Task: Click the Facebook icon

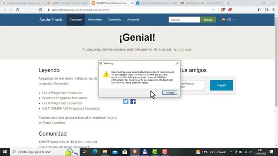Action: (x=133, y=101)
